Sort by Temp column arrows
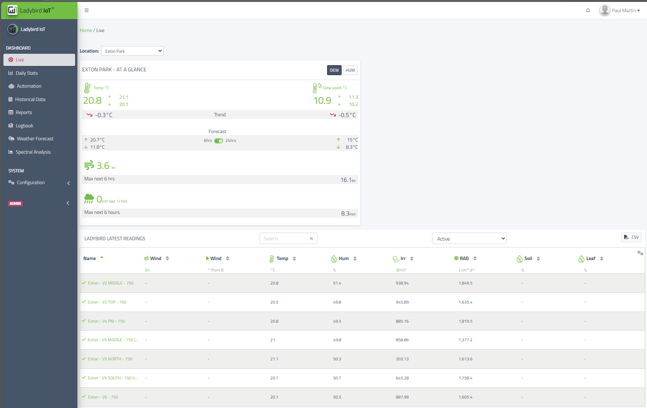 tap(294, 259)
